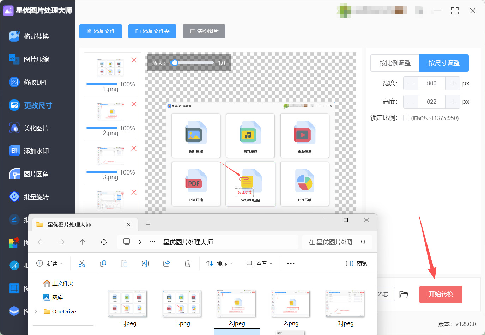Click the Rename icon in File Explorer
This screenshot has height=335, width=485.
click(145, 263)
